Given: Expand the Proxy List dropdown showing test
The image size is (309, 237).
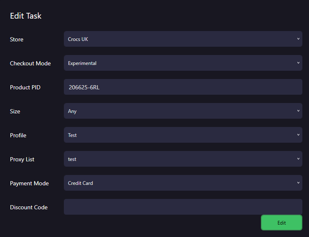Looking at the screenshot, I should 183,159.
